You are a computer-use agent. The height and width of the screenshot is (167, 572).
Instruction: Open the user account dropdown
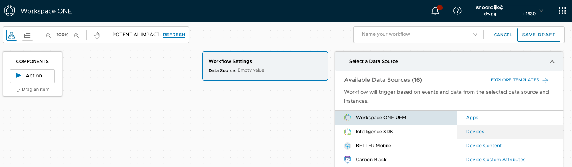pos(541,11)
